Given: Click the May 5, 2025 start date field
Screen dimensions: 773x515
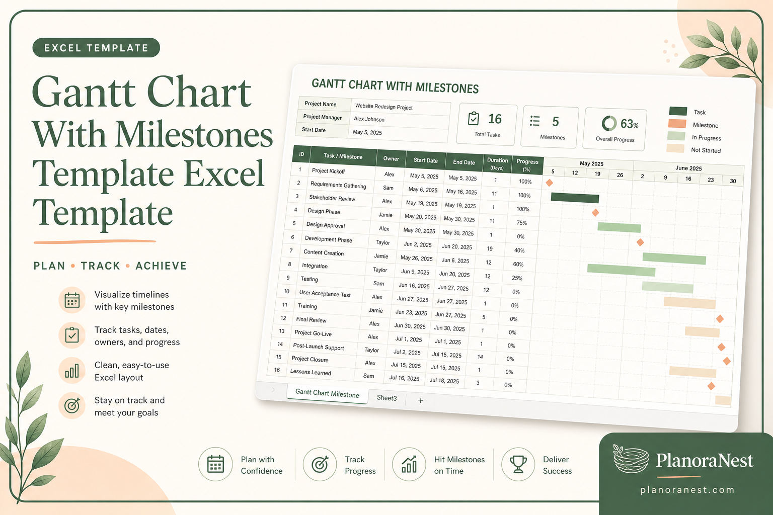Looking at the screenshot, I should 398,133.
